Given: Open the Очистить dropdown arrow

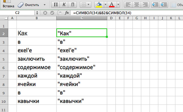Looking at the screenshot, I should click(x=45, y=5).
